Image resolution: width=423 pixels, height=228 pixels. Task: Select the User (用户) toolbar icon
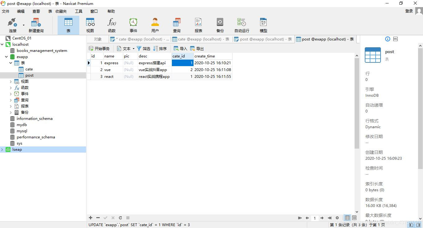[155, 25]
